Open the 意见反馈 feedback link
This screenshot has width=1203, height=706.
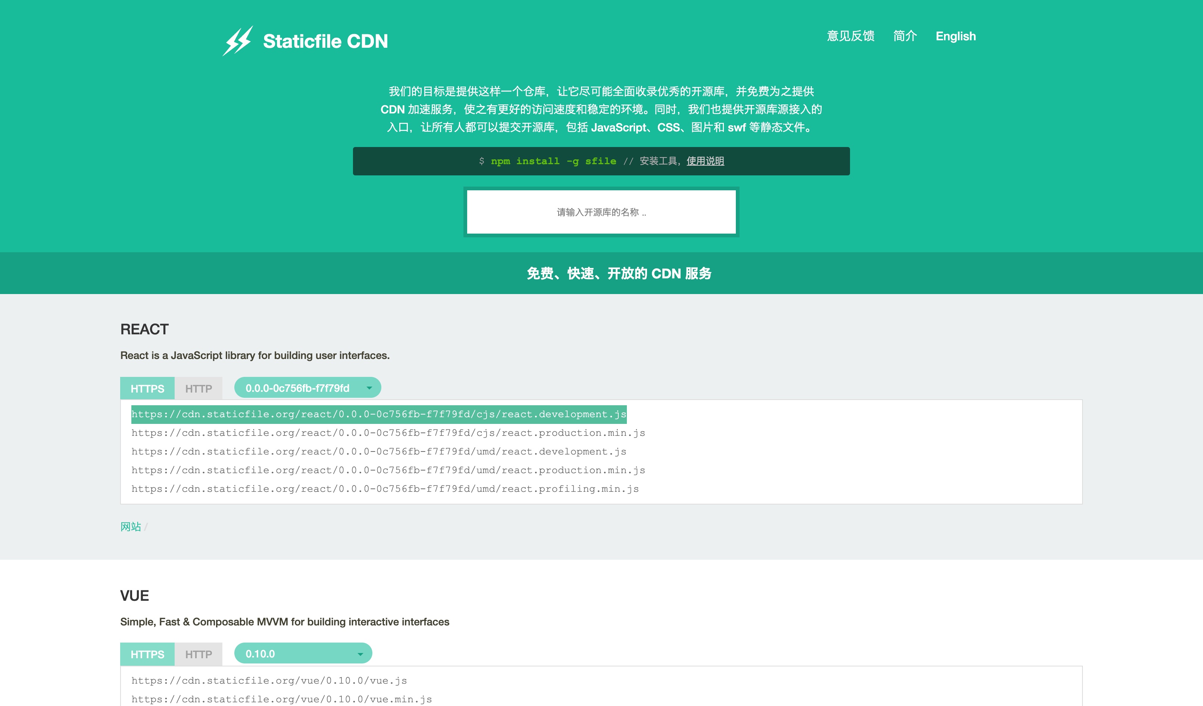[851, 36]
